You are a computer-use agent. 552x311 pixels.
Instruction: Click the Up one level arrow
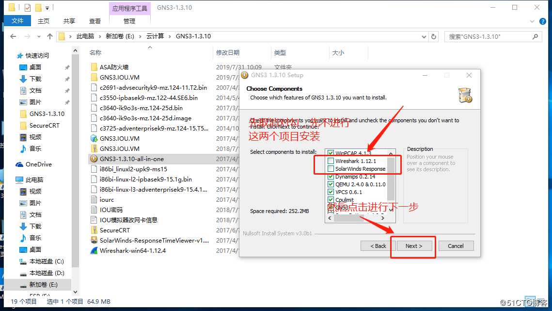[x=50, y=36]
